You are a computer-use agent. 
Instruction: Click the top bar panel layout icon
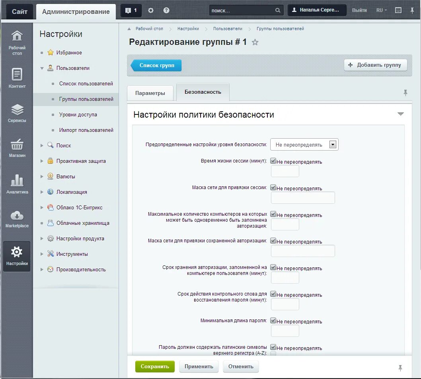[398, 10]
